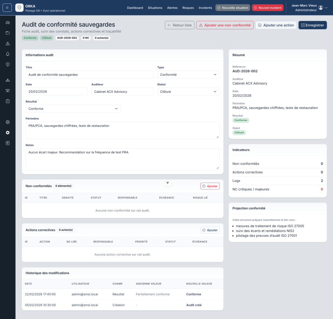Viewport: 333px width, 319px height.
Task: Open the solid gear settings sidebar icon
Action: click(8, 132)
